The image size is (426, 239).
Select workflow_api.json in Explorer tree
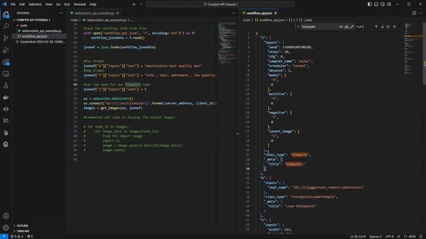tap(35, 37)
